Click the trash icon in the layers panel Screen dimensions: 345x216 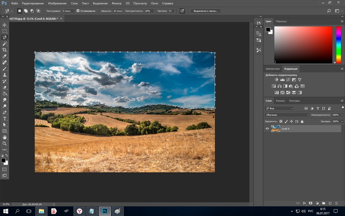point(337,203)
